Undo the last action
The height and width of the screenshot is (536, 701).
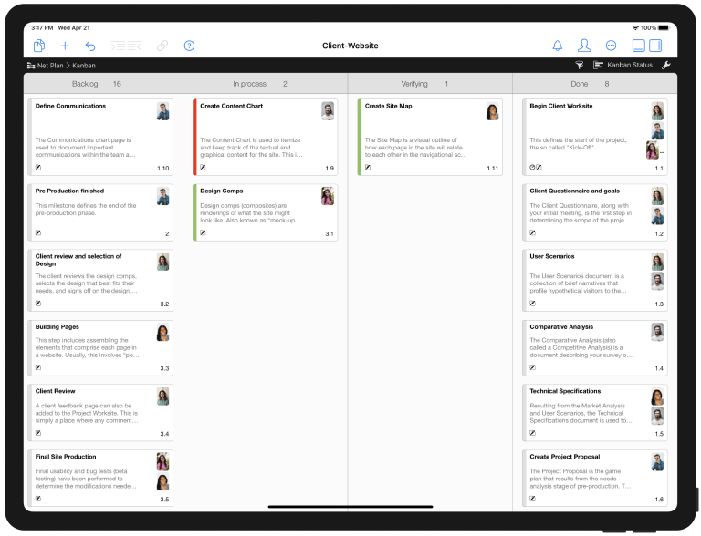coord(90,46)
